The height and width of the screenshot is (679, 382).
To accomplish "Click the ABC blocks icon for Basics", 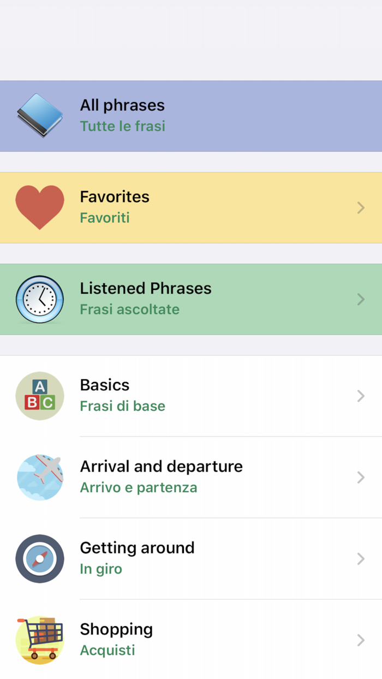I will point(39,395).
